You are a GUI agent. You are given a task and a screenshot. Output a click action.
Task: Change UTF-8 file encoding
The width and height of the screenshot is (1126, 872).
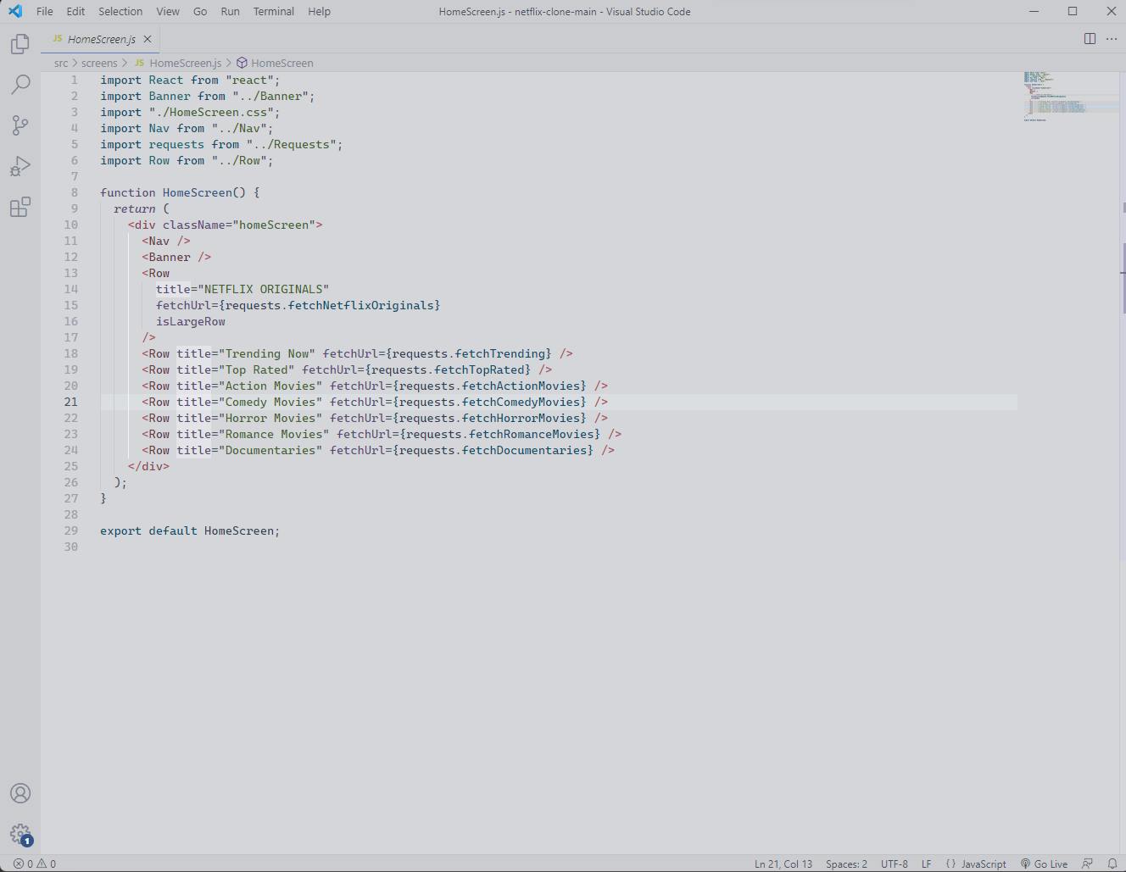click(x=894, y=864)
